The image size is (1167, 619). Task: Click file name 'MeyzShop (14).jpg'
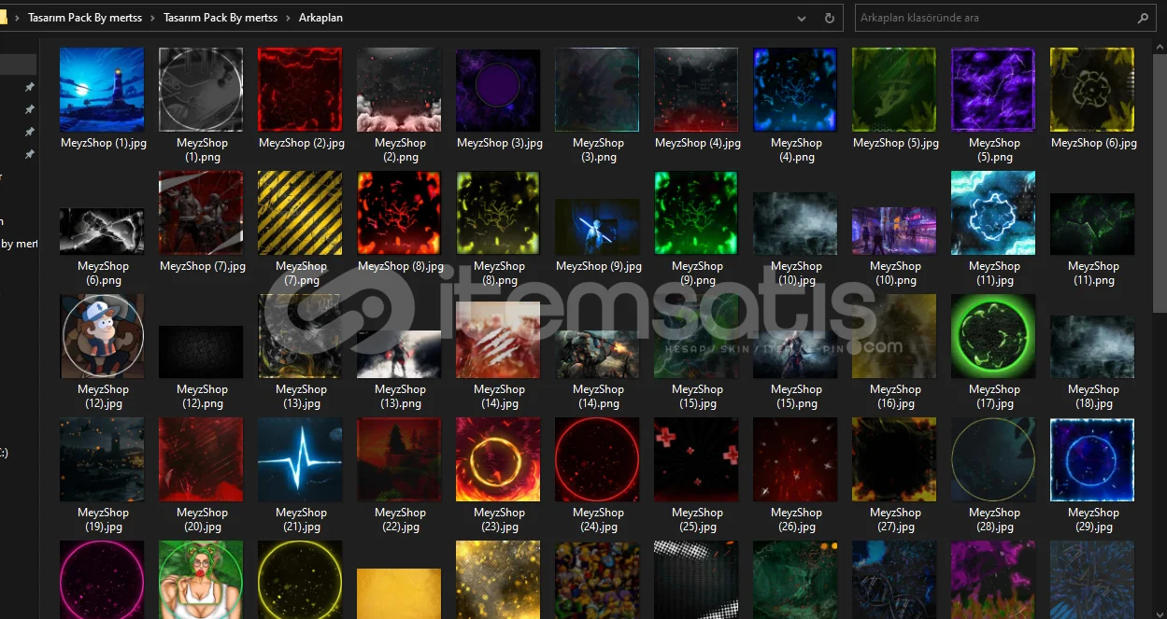[x=499, y=396]
